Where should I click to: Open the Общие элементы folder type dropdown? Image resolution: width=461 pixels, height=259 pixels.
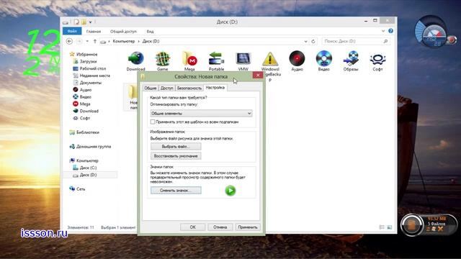[201, 114]
